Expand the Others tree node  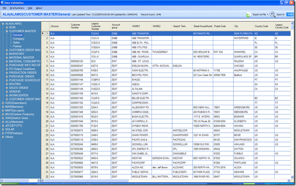3,137
